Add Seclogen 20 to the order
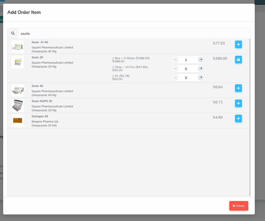 point(238,119)
